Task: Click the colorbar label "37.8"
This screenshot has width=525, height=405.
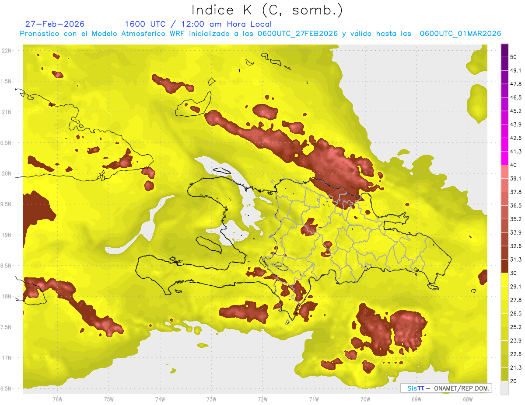Action: [x=516, y=192]
